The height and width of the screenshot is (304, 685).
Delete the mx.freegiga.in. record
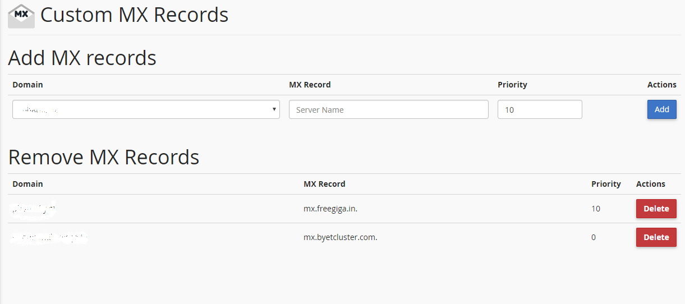point(656,209)
